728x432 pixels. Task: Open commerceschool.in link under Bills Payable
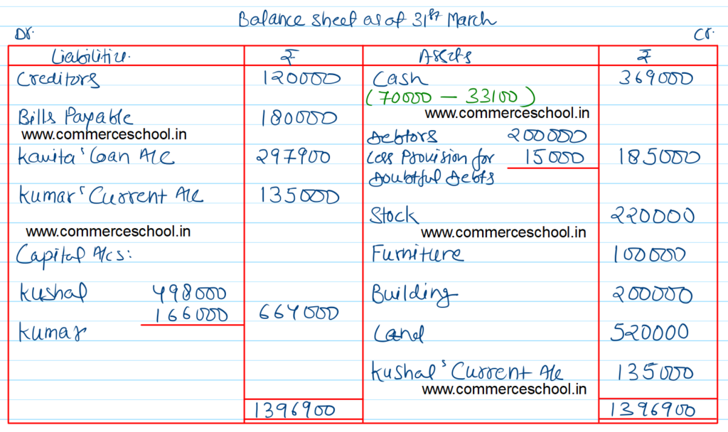(x=104, y=134)
